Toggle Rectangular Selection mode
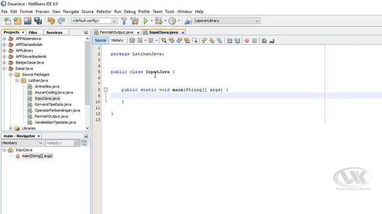The height and width of the screenshot is (214, 382). tap(195, 40)
